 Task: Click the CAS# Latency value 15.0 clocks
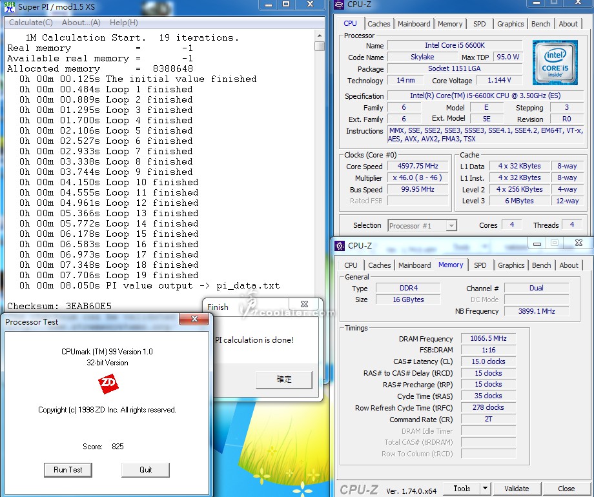pos(488,361)
